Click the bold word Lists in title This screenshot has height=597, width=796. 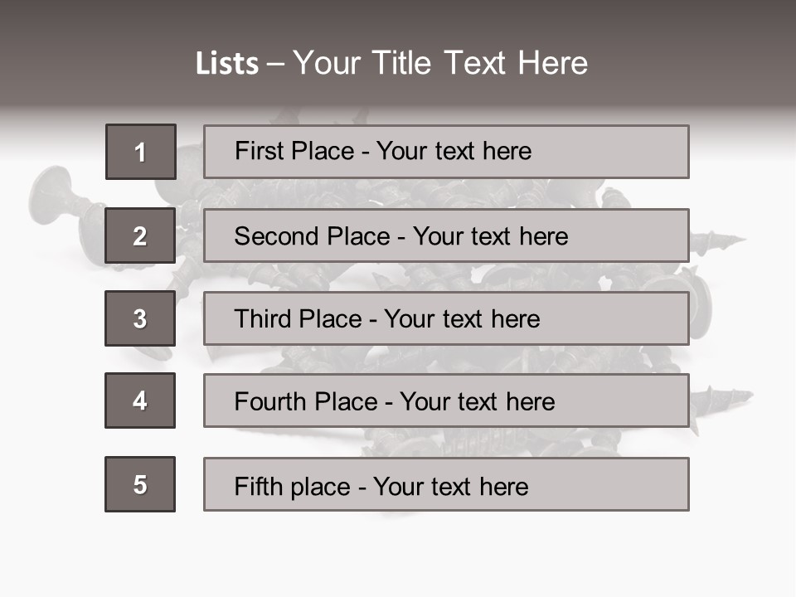coord(227,64)
